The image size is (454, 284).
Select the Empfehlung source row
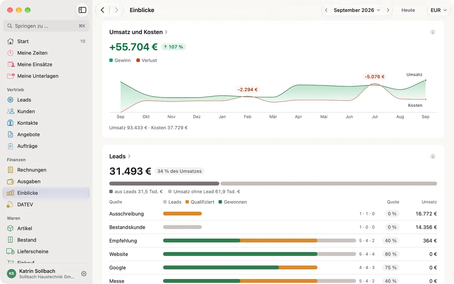coord(273,241)
